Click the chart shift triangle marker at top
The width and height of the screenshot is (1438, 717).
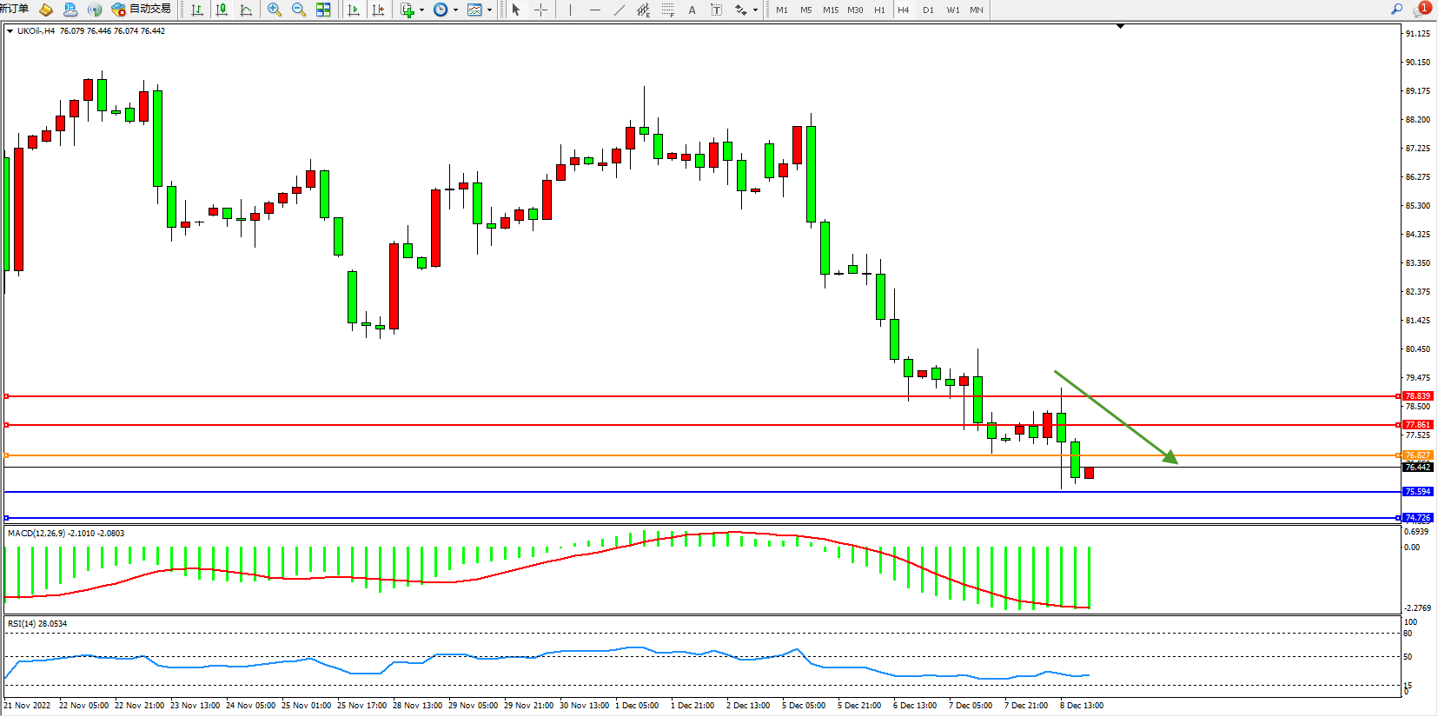[1120, 26]
